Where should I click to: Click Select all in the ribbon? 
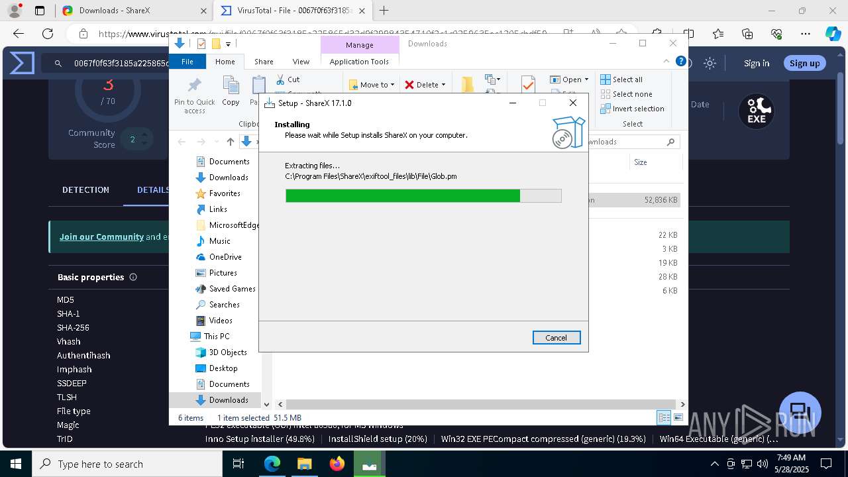tap(621, 79)
